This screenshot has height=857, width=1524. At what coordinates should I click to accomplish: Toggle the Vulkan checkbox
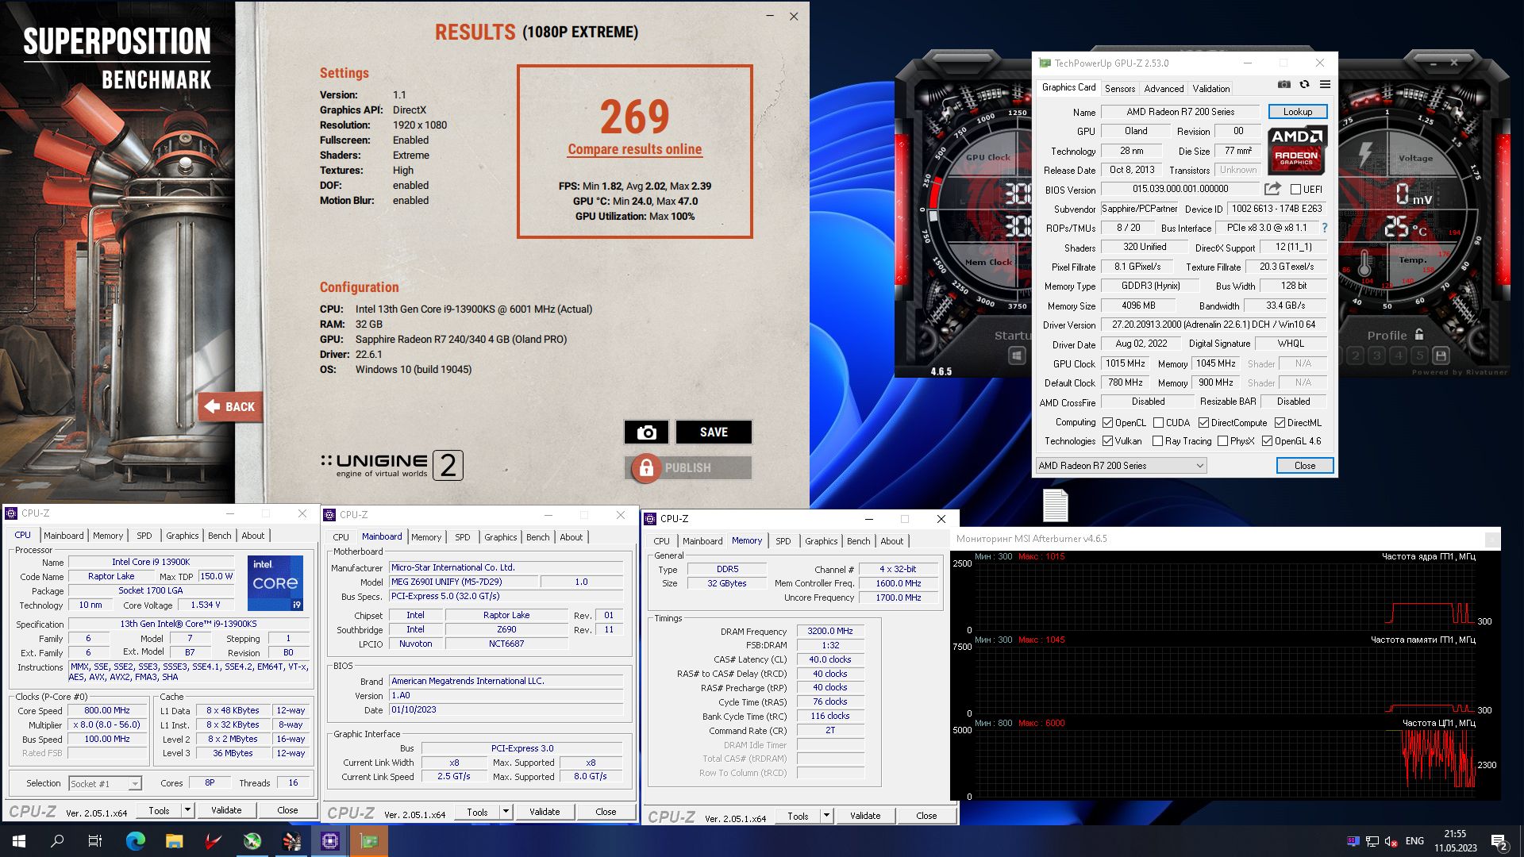[1107, 441]
